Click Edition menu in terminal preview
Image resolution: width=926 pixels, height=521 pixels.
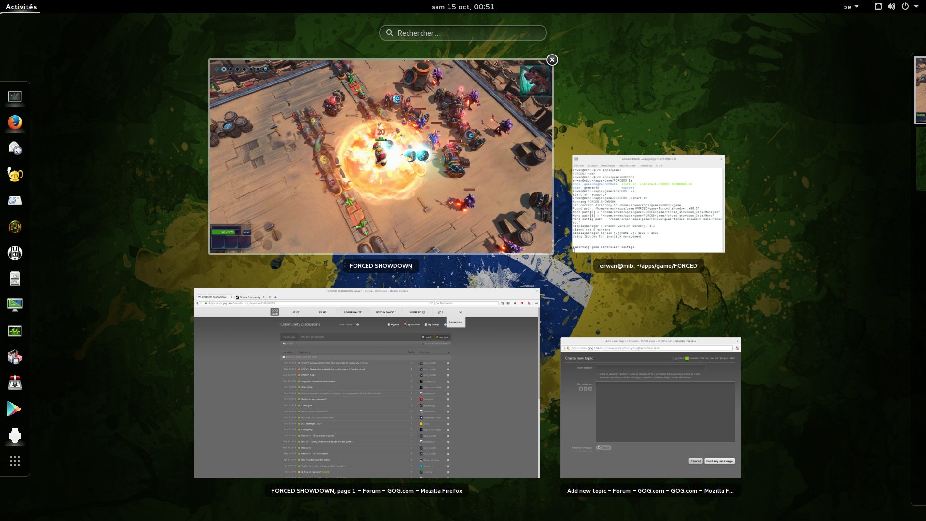tap(593, 165)
